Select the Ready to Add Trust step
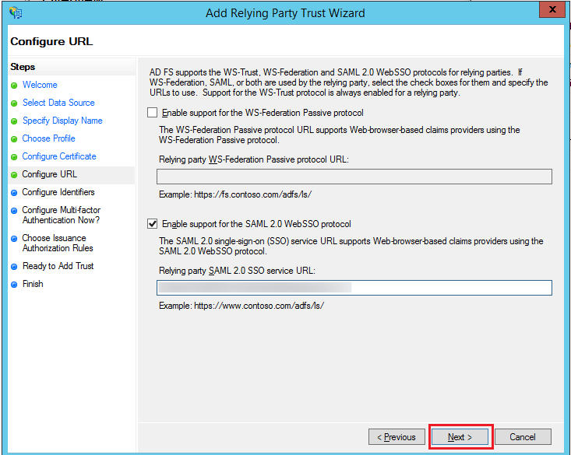The image size is (571, 455). pos(58,266)
